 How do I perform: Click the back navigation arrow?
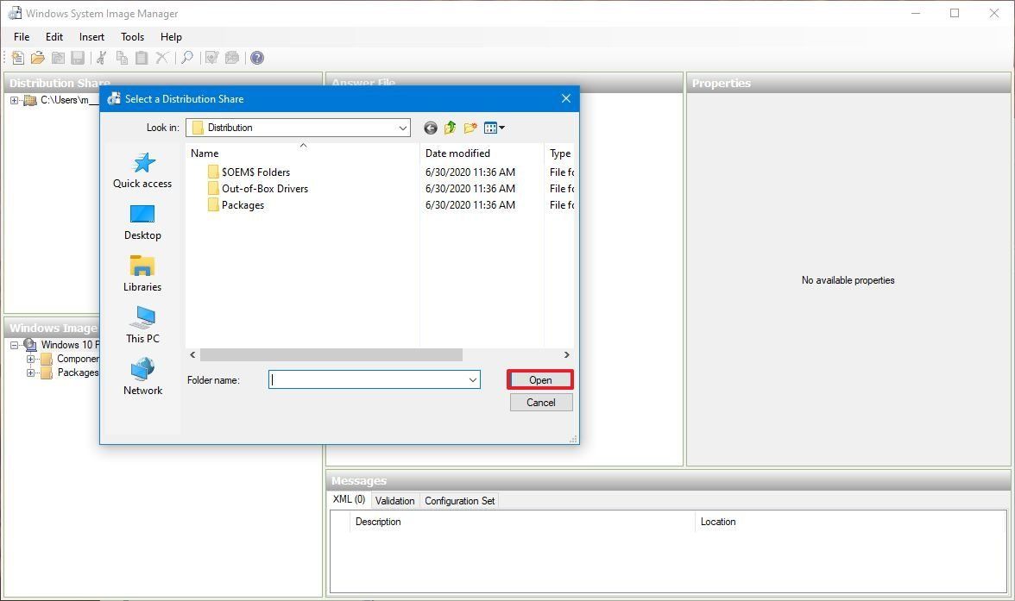(x=431, y=128)
